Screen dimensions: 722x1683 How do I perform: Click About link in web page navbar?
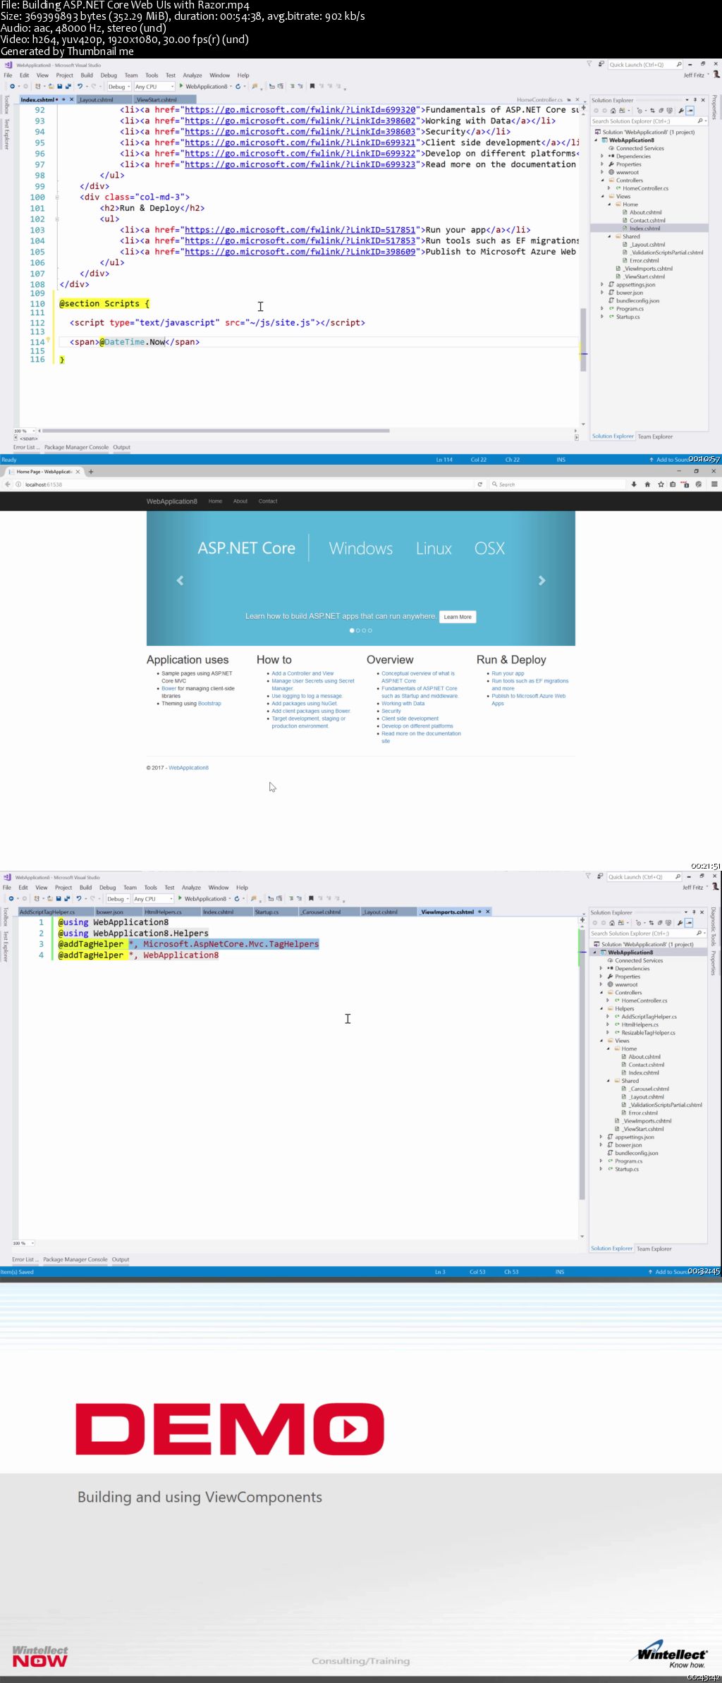pos(240,501)
